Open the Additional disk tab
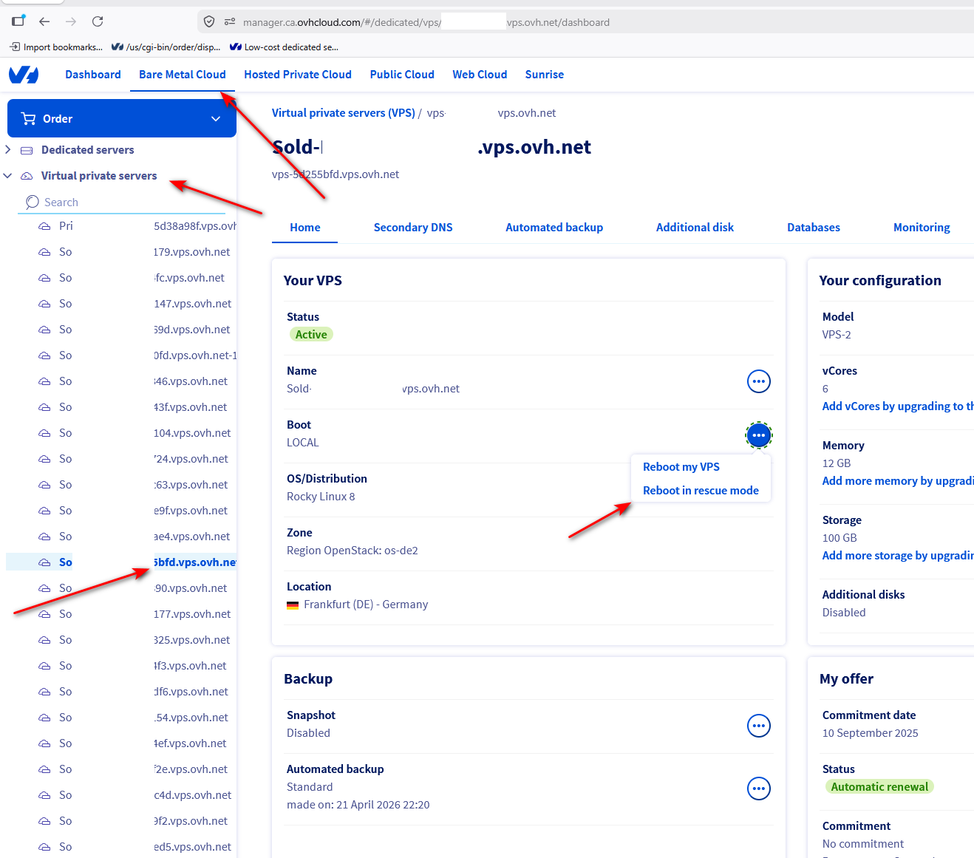 point(695,228)
